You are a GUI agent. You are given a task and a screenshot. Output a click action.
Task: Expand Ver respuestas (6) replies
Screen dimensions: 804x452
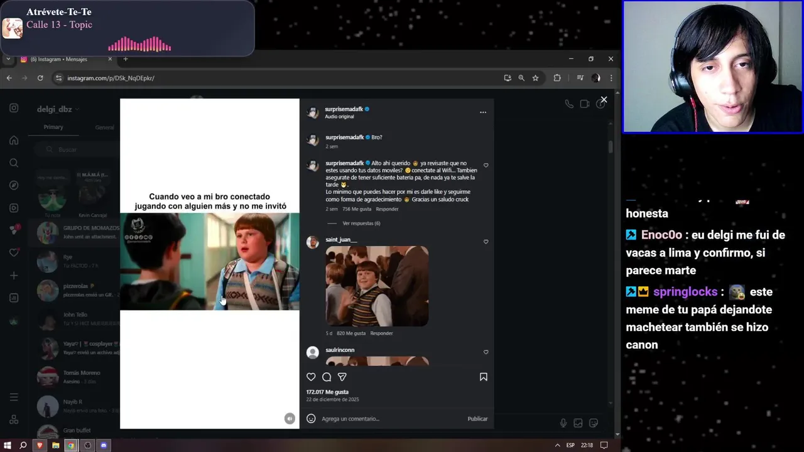click(361, 223)
